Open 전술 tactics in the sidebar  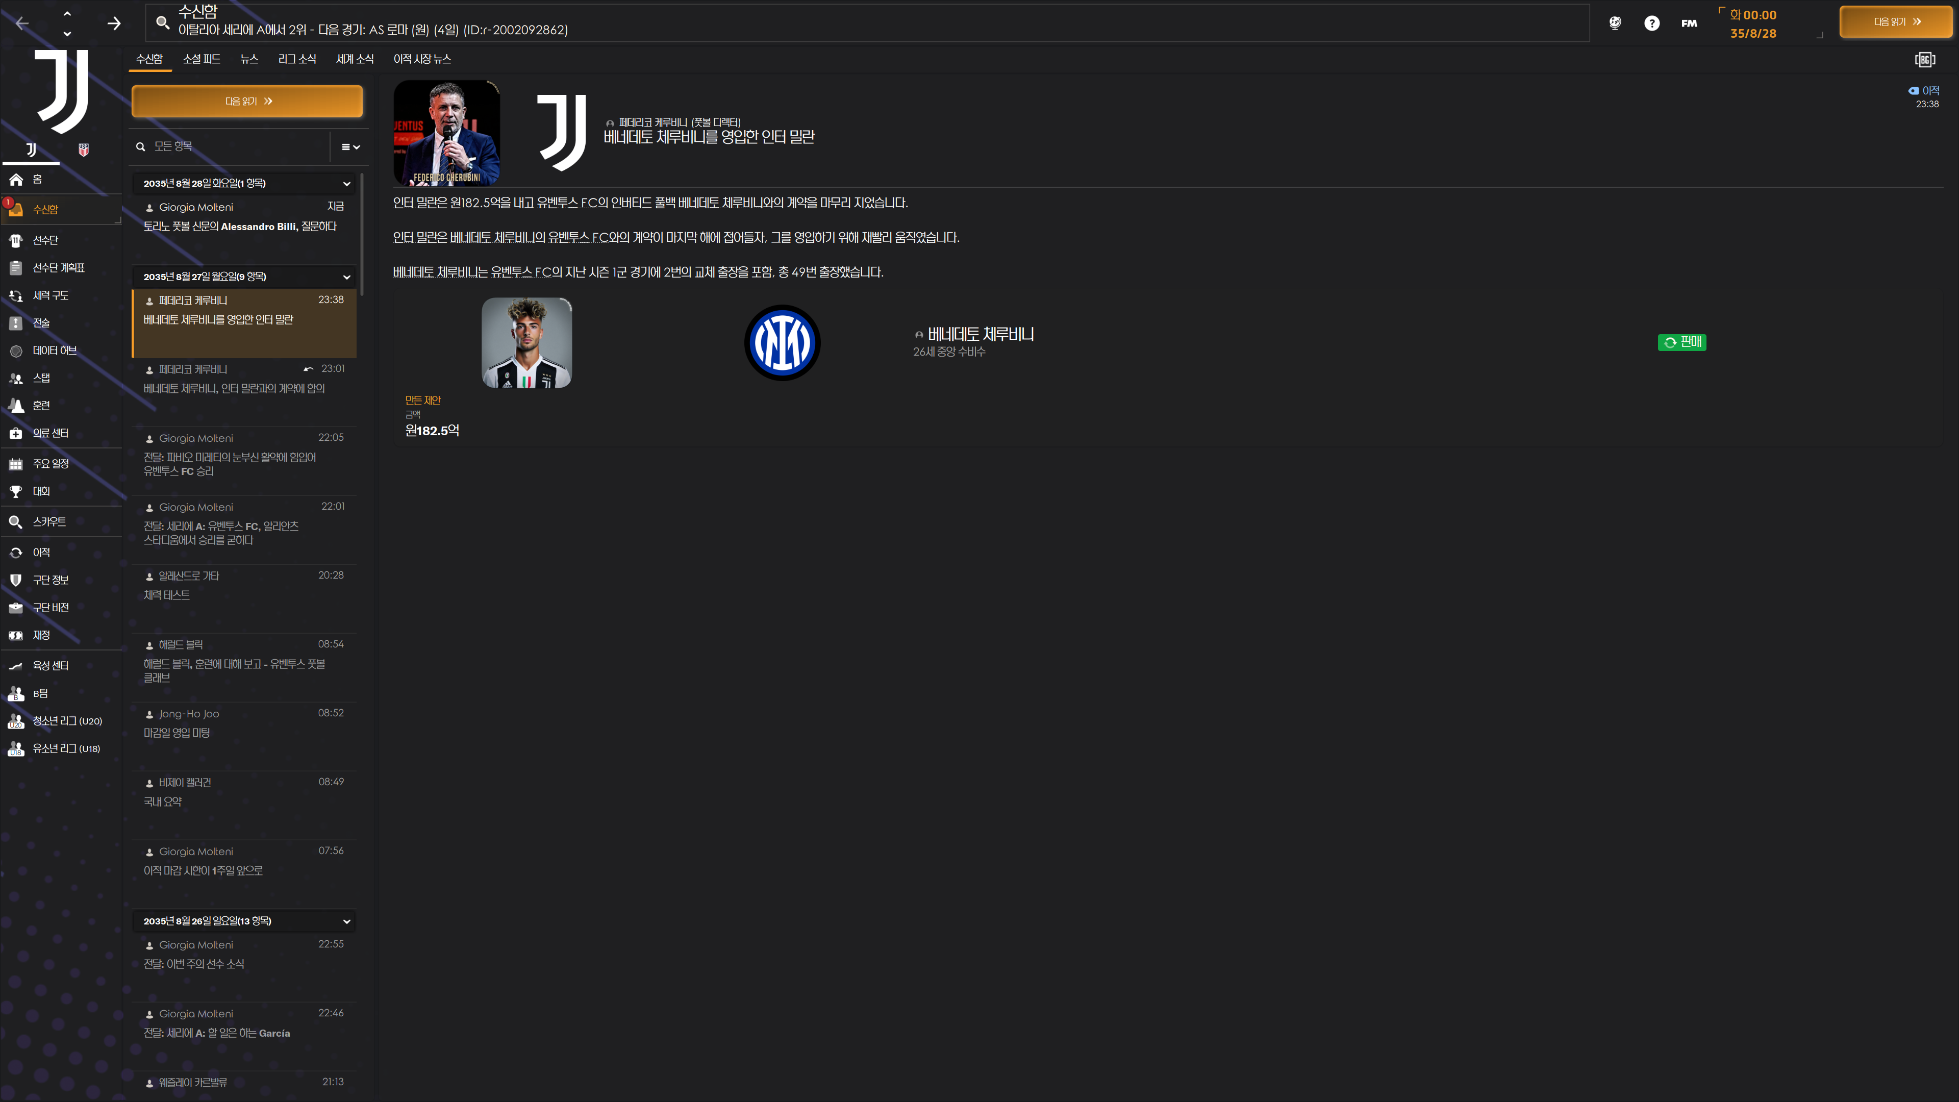[x=61, y=323]
